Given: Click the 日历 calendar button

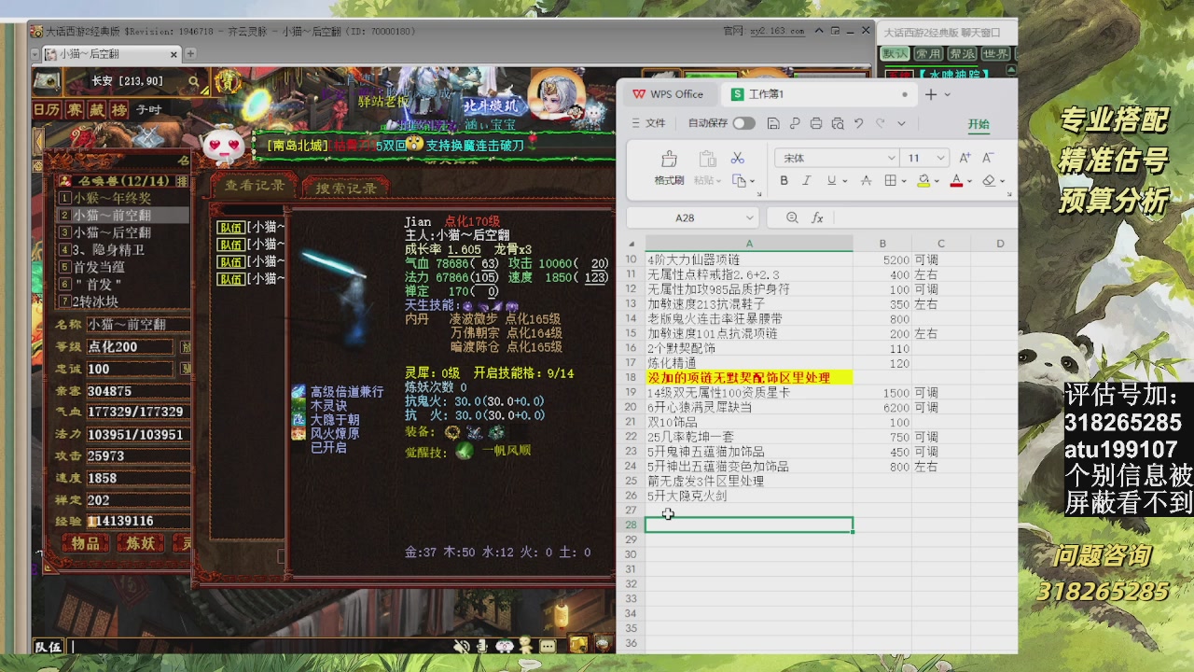Looking at the screenshot, I should click(47, 110).
